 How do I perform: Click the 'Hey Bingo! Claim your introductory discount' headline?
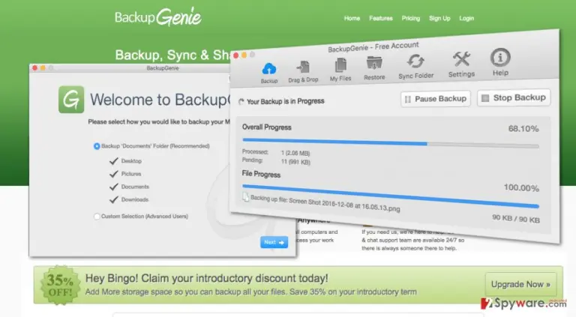(206, 279)
